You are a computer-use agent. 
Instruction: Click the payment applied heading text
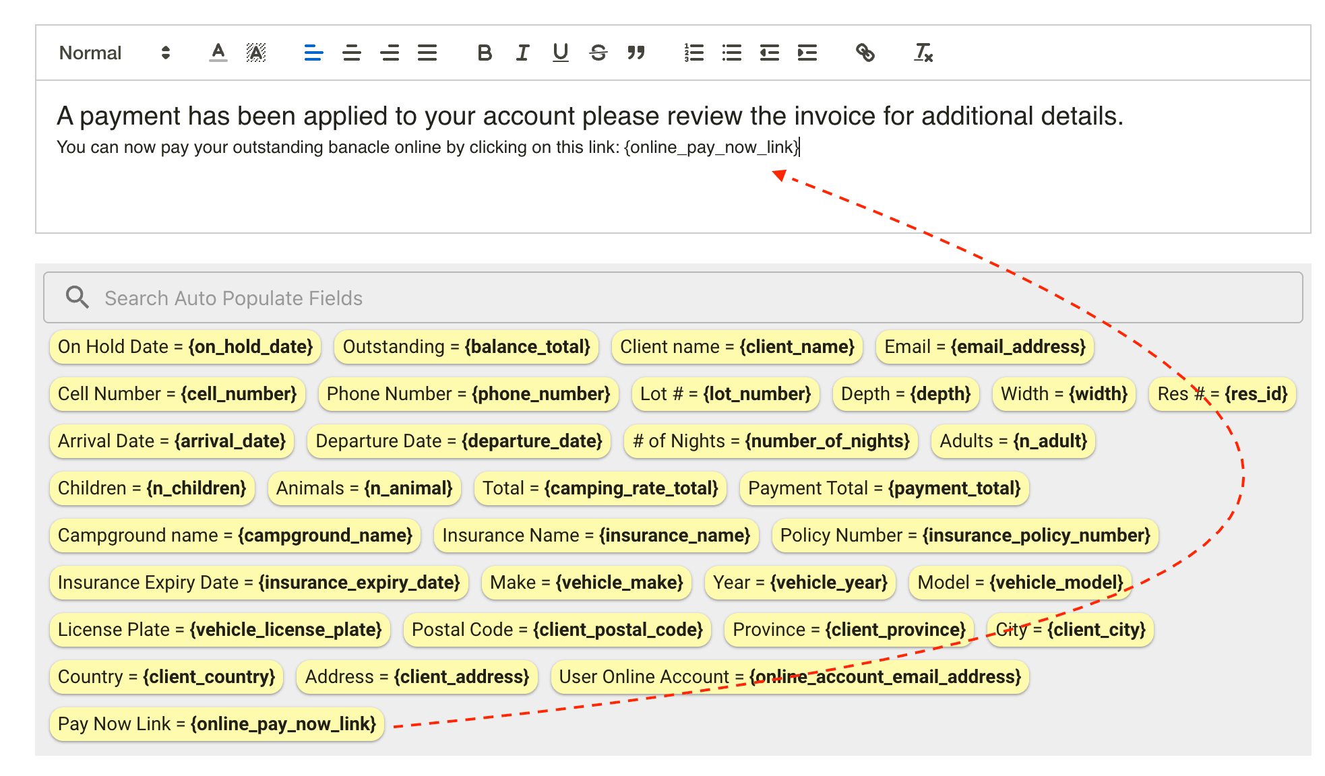(590, 116)
